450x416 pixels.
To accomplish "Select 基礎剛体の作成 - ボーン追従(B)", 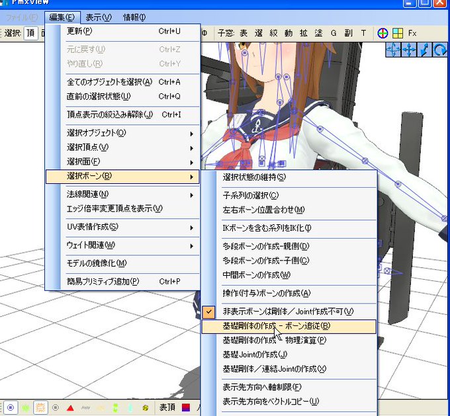I will pyautogui.click(x=289, y=327).
